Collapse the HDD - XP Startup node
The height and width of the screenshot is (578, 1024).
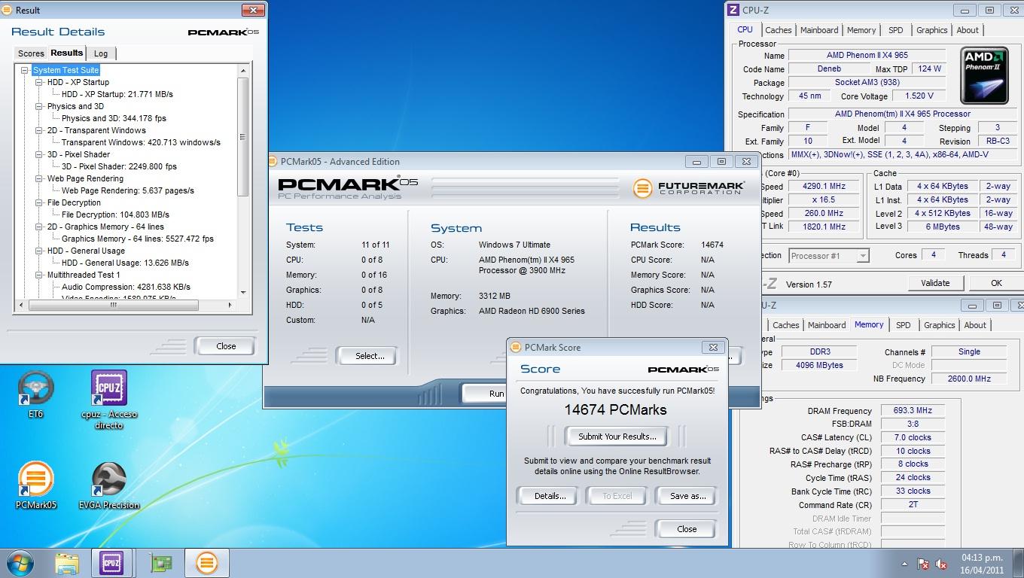tap(39, 82)
